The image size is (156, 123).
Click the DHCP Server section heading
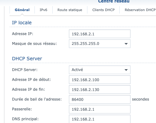[27, 59]
